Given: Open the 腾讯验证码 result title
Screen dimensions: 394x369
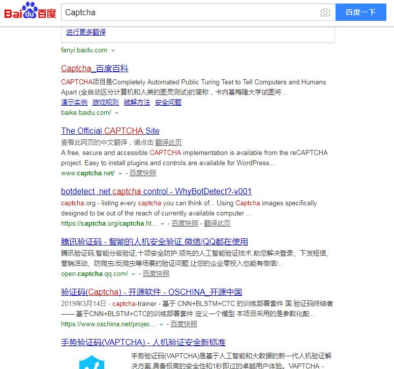Looking at the screenshot, I should 154,241.
